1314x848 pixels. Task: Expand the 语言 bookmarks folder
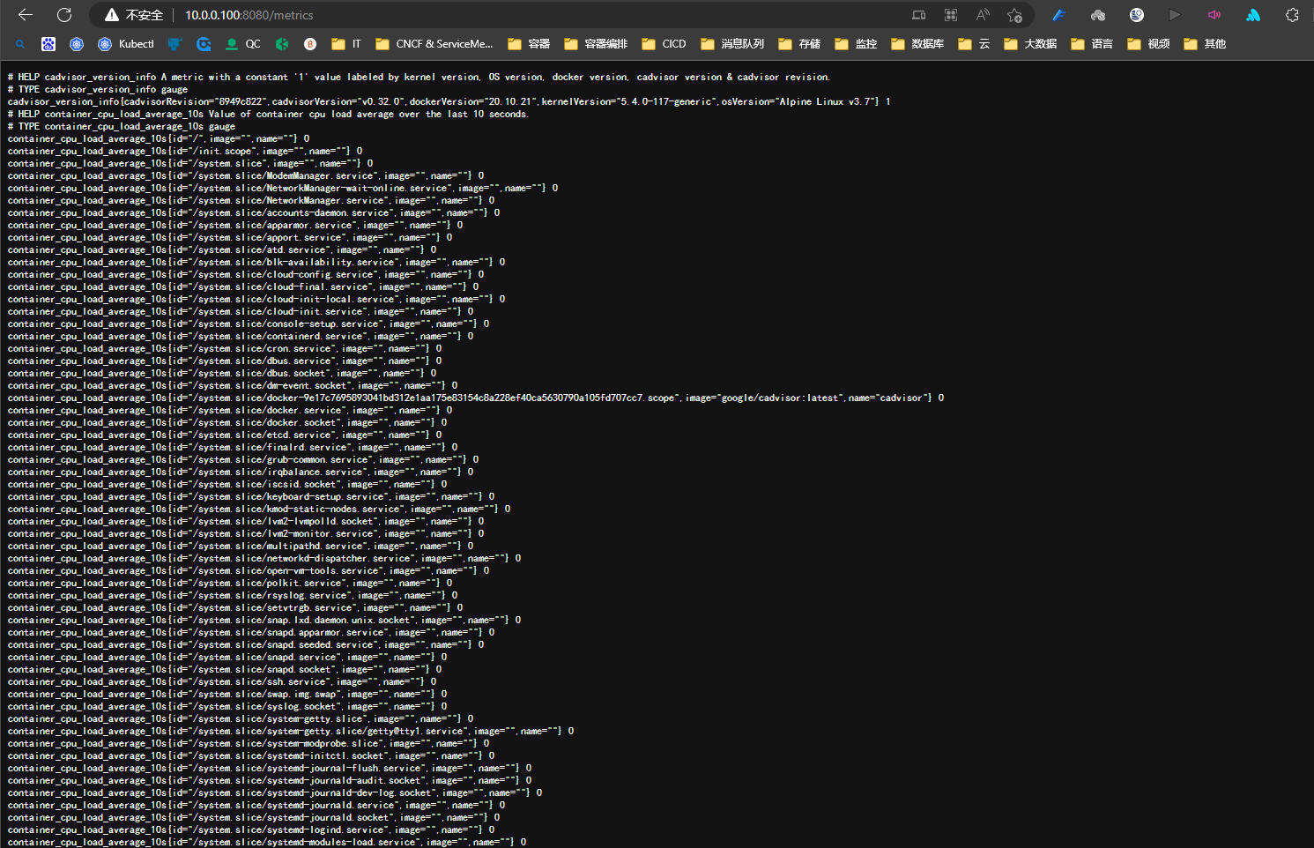click(1092, 43)
